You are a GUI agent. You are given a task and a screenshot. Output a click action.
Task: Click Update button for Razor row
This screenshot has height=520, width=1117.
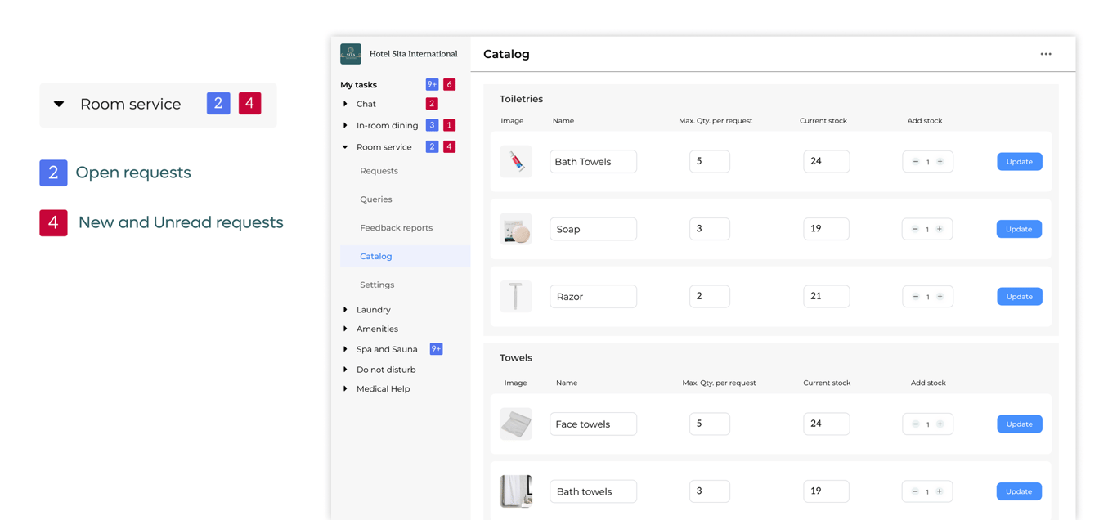point(1019,297)
